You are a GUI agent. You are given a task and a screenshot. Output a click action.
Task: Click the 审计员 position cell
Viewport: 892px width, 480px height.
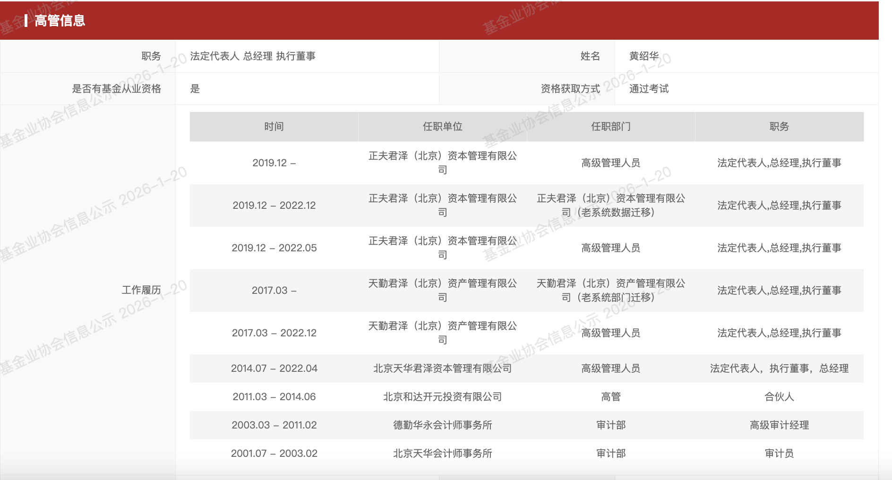[x=779, y=454]
